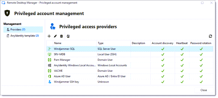The height and width of the screenshot is (98, 218).
Task: Close window with title bar X
Action: (x=212, y=3)
